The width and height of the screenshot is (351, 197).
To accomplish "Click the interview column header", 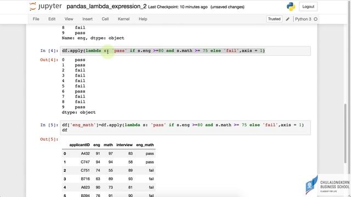I will [x=124, y=145].
